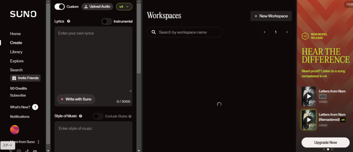Select Create in sidebar
This screenshot has height=152, width=353.
tap(16, 43)
